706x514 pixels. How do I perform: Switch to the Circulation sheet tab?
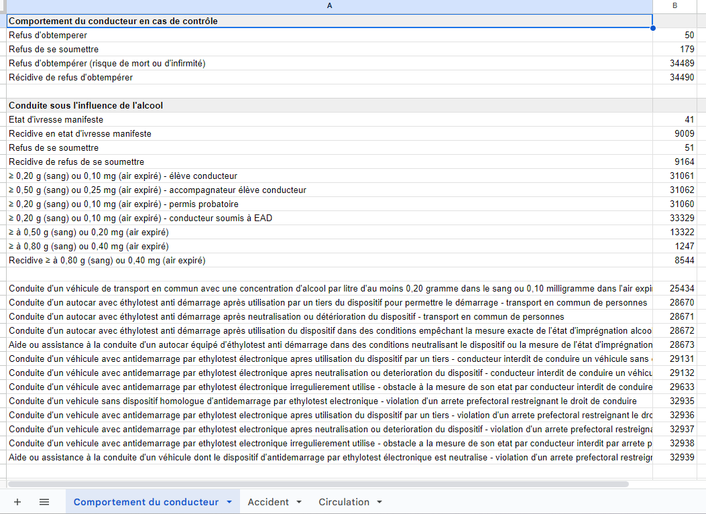pos(344,502)
